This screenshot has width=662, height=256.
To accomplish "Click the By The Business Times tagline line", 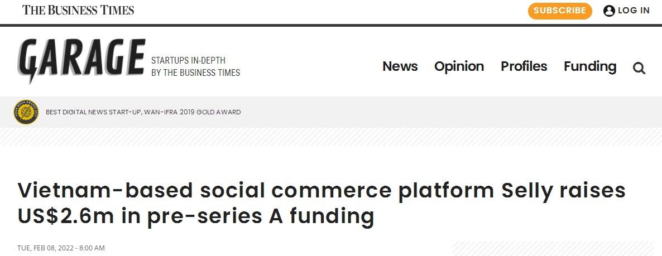I will pos(195,73).
